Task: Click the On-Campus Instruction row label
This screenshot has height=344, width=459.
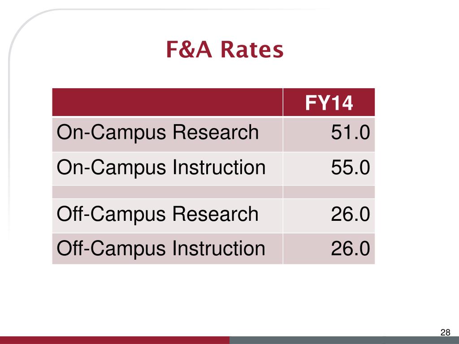Action: 161,168
